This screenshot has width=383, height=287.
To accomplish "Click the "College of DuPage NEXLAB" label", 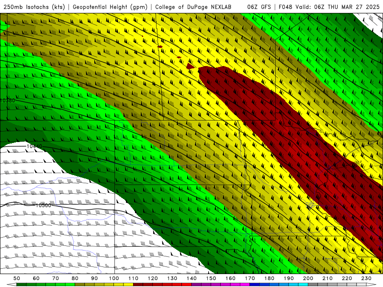I will tap(193, 7).
